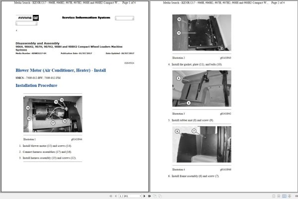The image size is (298, 199).
Task: Click the previous view icon in bottom toolbar
Action: tap(154, 196)
